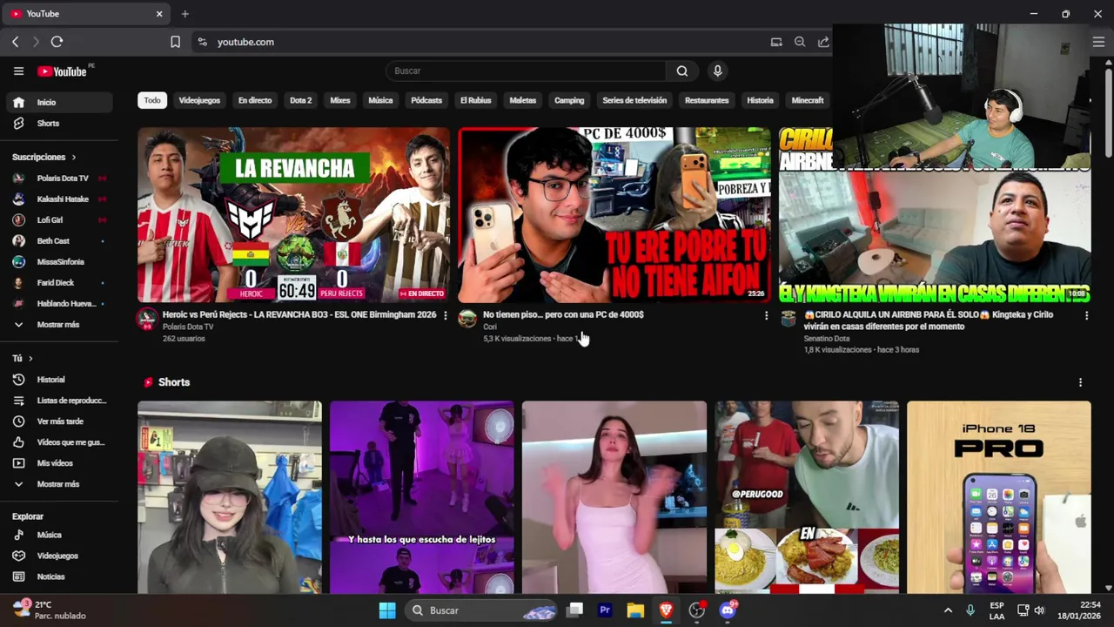
Task: Open the @PERUGOOD food short thumbnail
Action: pyautogui.click(x=807, y=497)
